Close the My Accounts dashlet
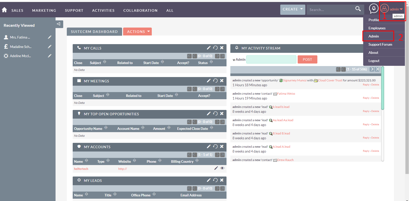 222,146
